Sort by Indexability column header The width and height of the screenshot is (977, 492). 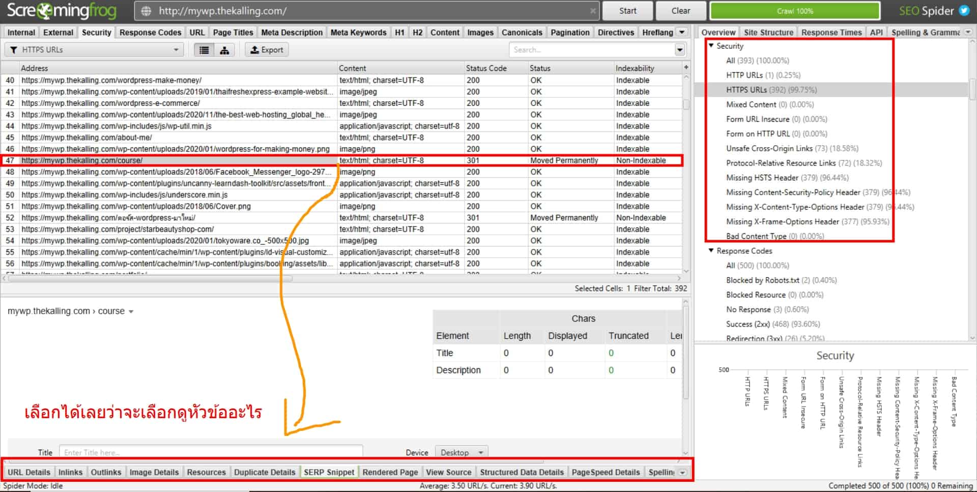point(647,68)
